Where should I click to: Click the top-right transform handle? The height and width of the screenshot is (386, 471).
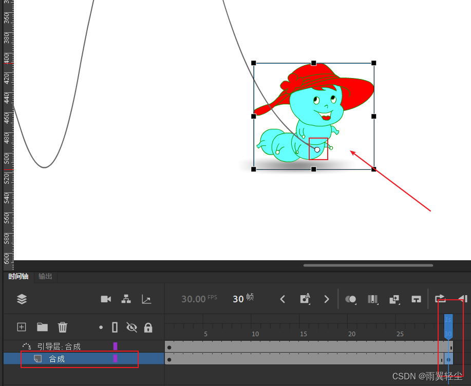374,63
